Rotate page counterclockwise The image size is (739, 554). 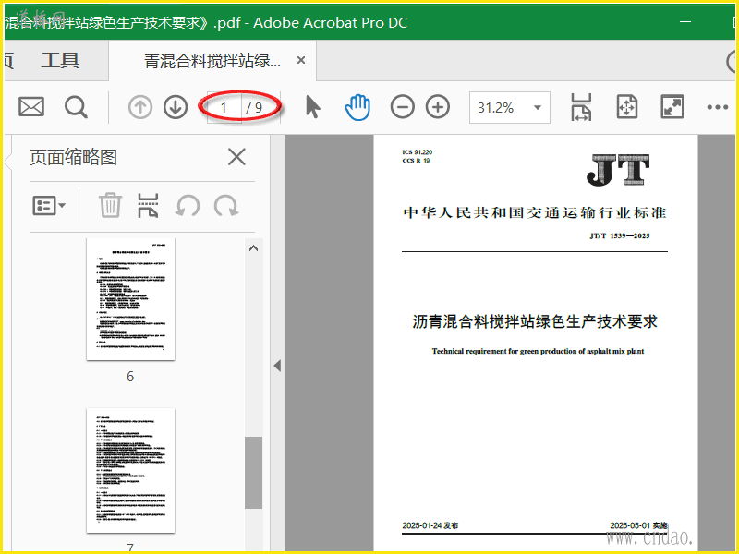pyautogui.click(x=188, y=206)
